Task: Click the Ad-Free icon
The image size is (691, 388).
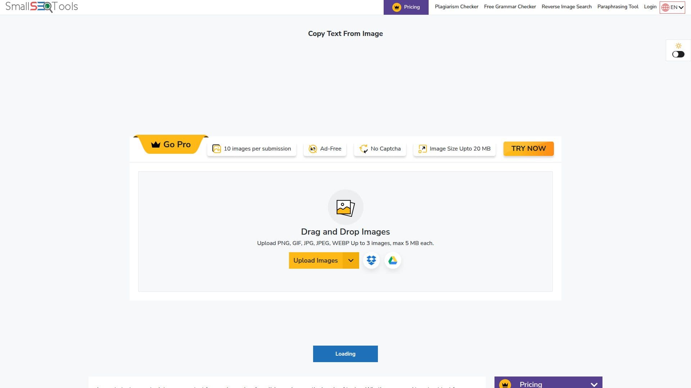Action: [313, 149]
